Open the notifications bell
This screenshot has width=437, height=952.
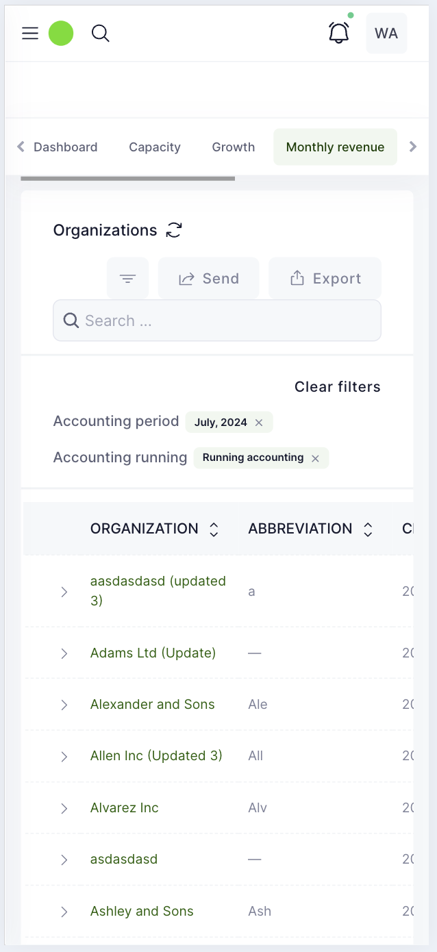(x=339, y=33)
